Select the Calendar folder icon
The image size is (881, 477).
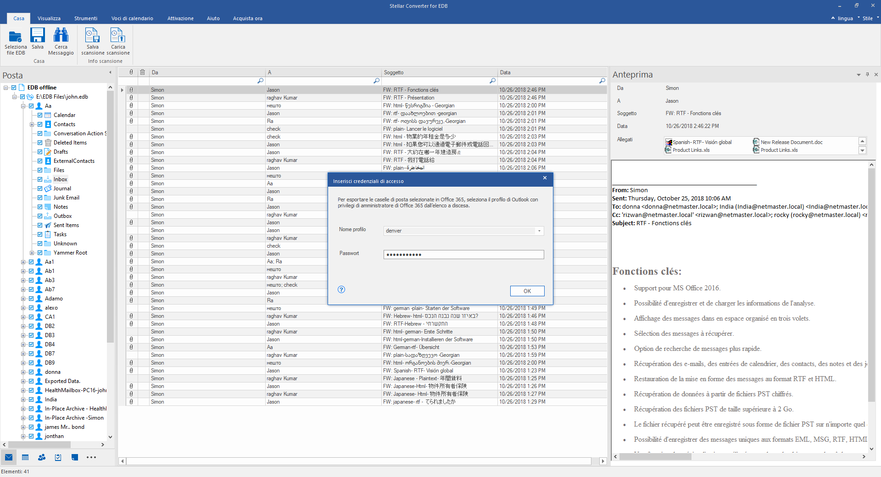[x=48, y=115]
